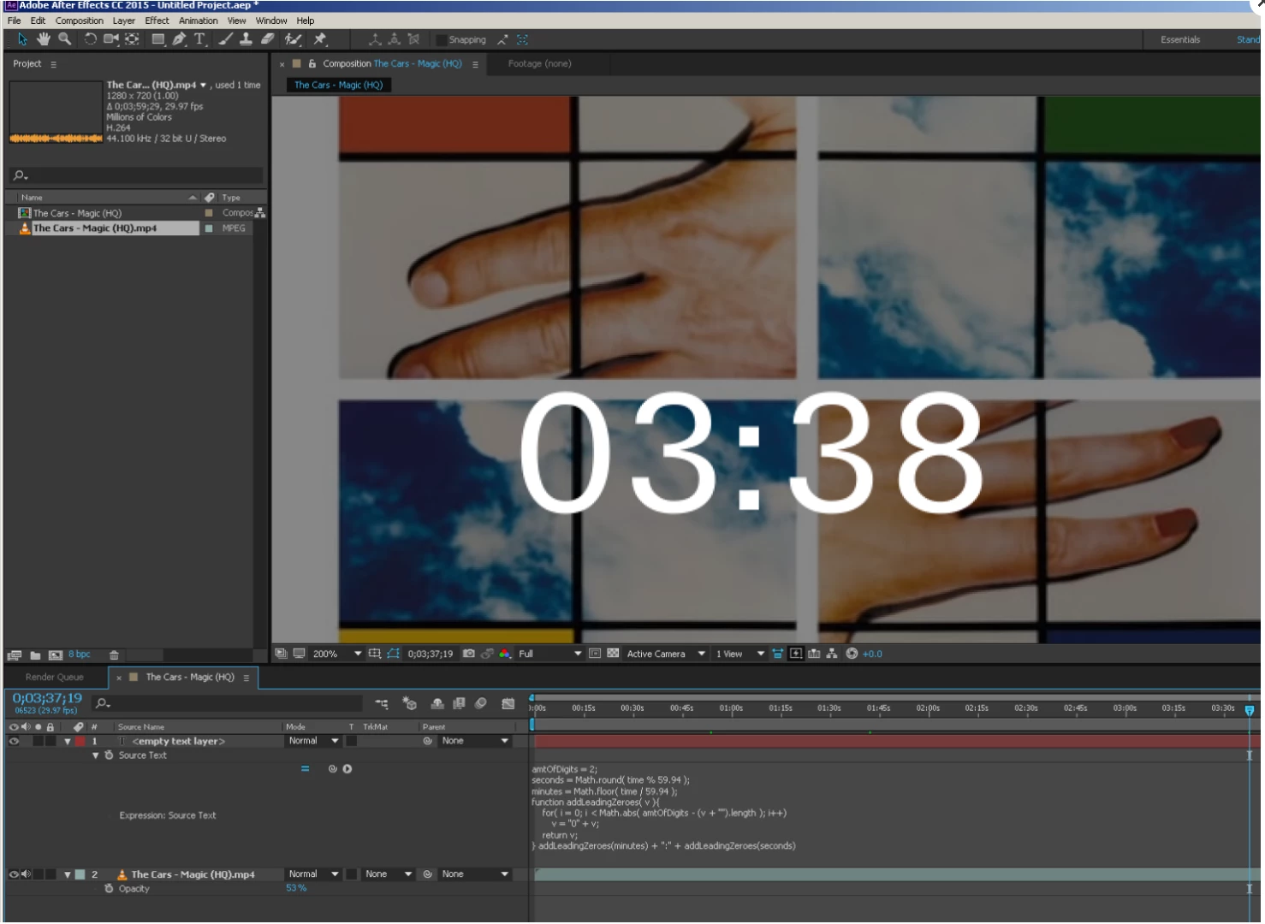Open the Layer menu

click(124, 21)
